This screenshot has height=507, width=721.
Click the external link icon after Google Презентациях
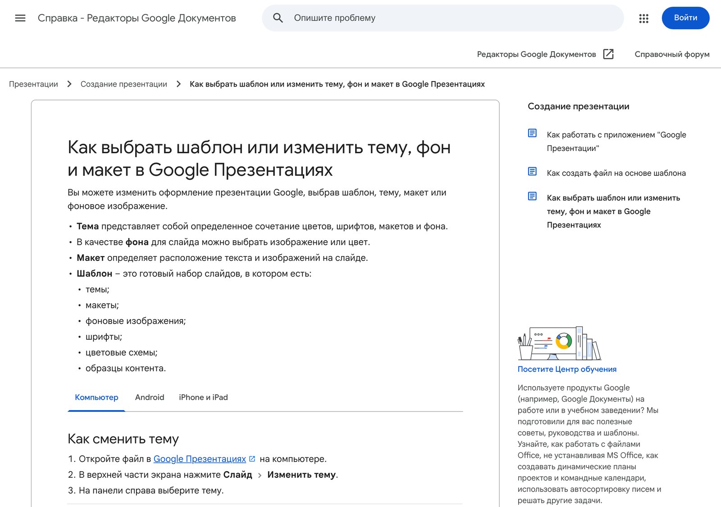tap(252, 459)
